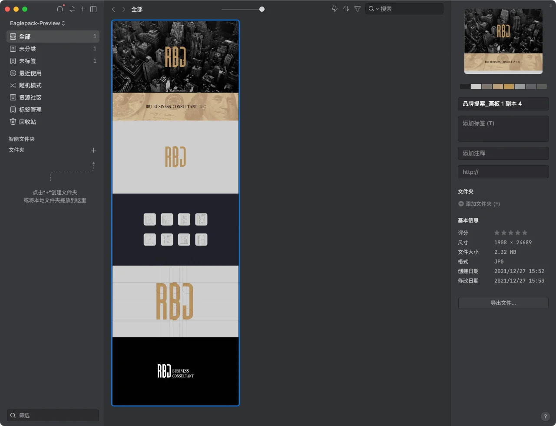This screenshot has height=426, width=556.
Task: Click the http:// URL field
Action: pos(503,172)
